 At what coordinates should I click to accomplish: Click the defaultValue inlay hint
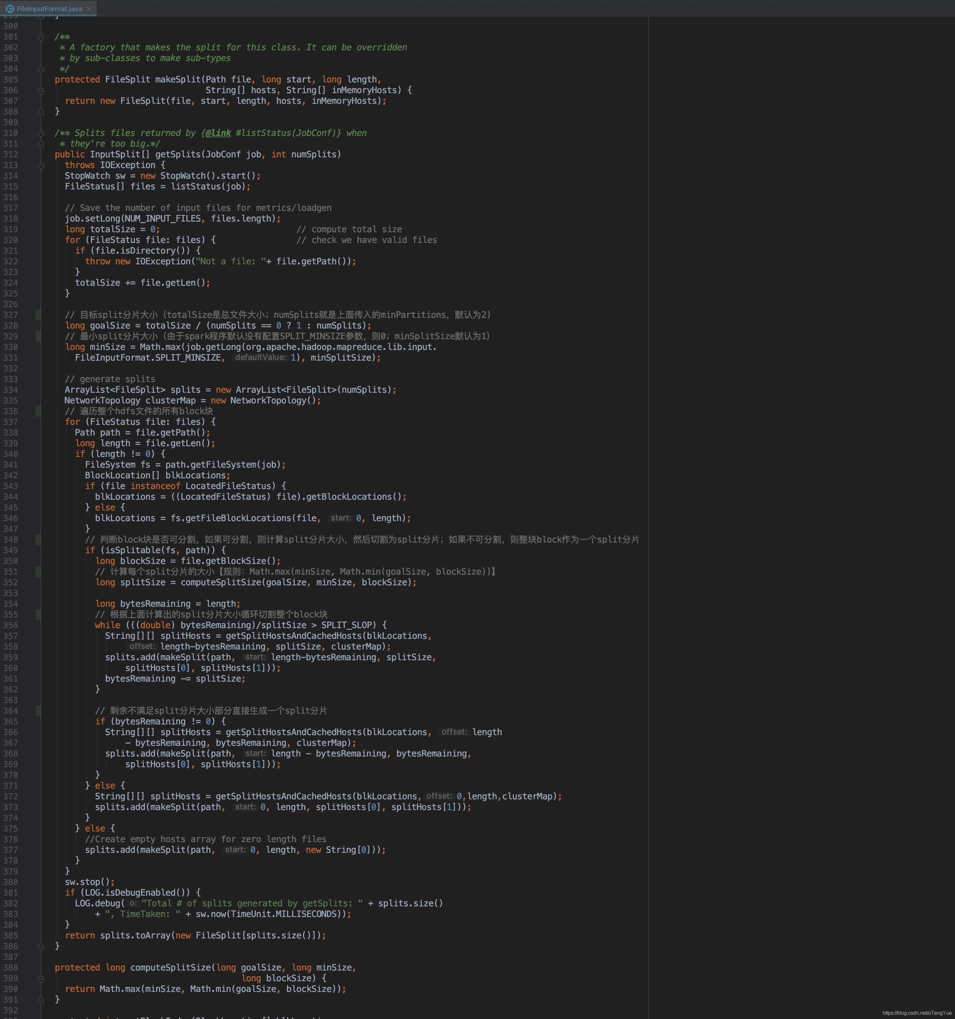coord(260,358)
